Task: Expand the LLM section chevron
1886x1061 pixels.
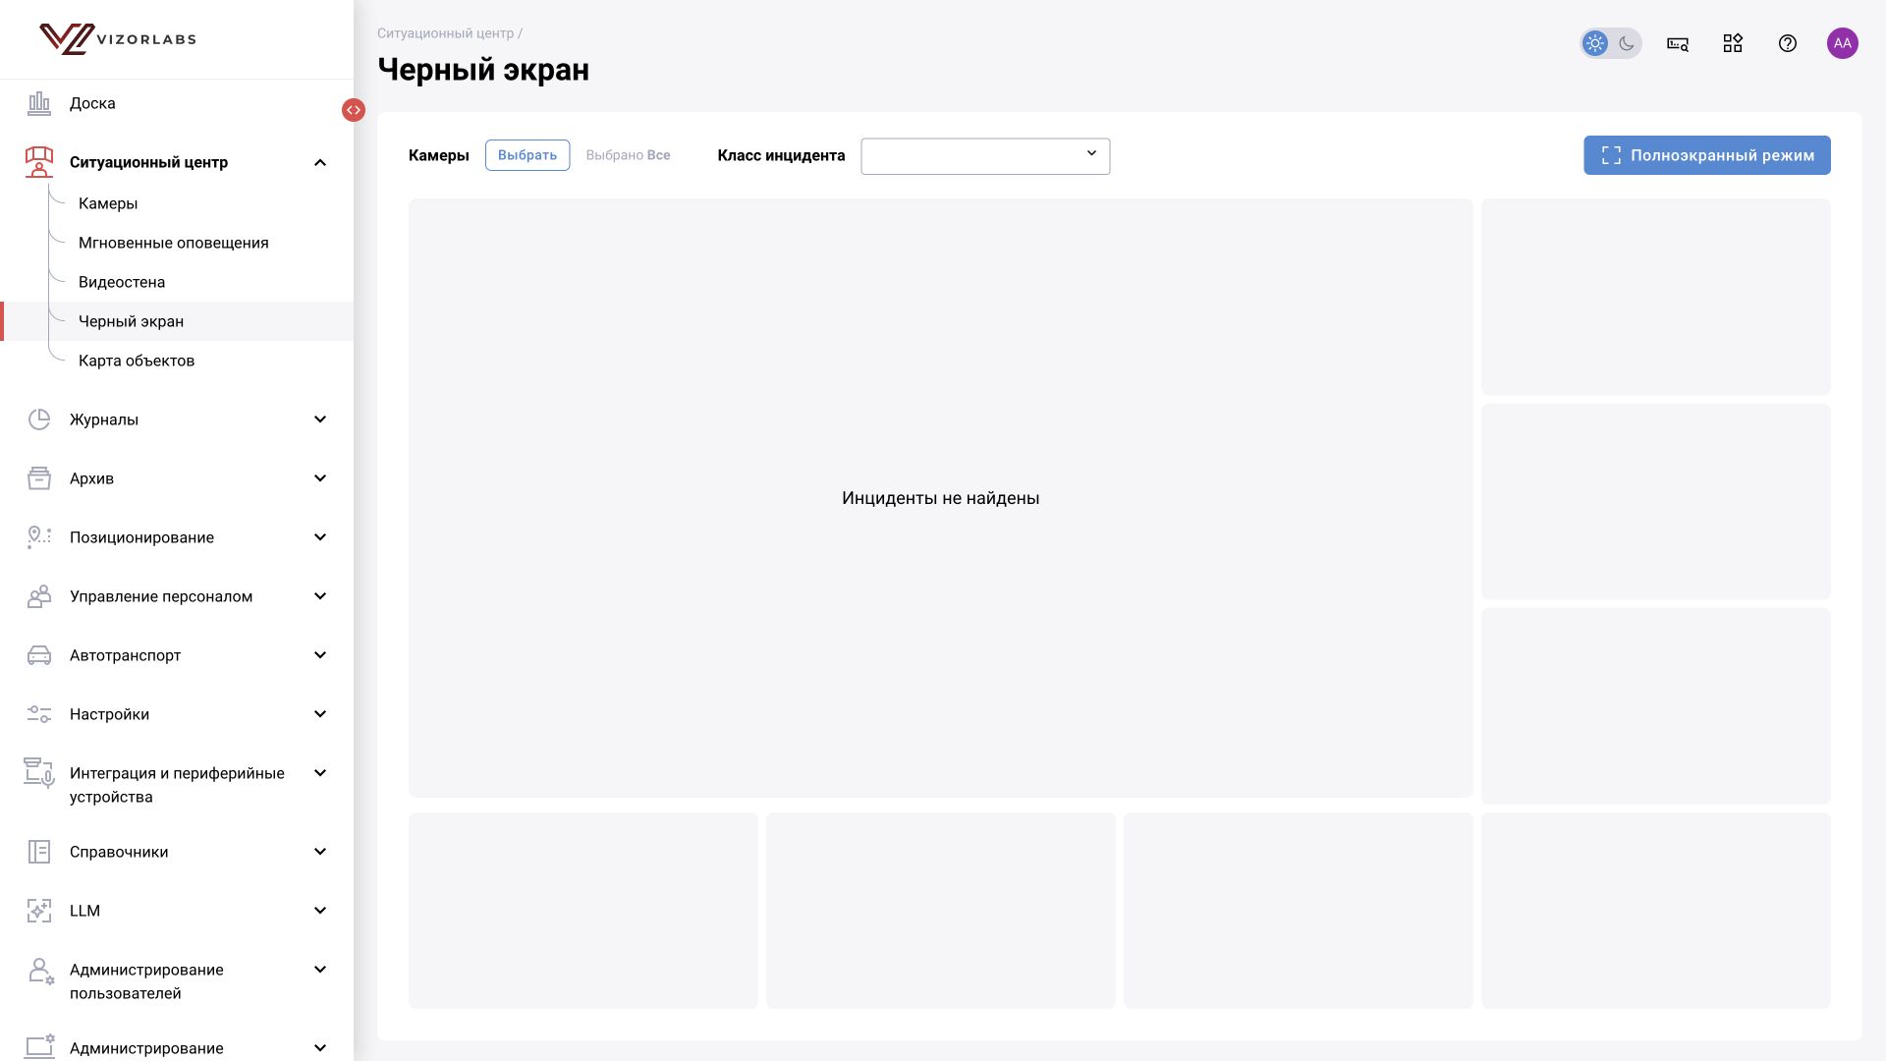Action: (320, 911)
